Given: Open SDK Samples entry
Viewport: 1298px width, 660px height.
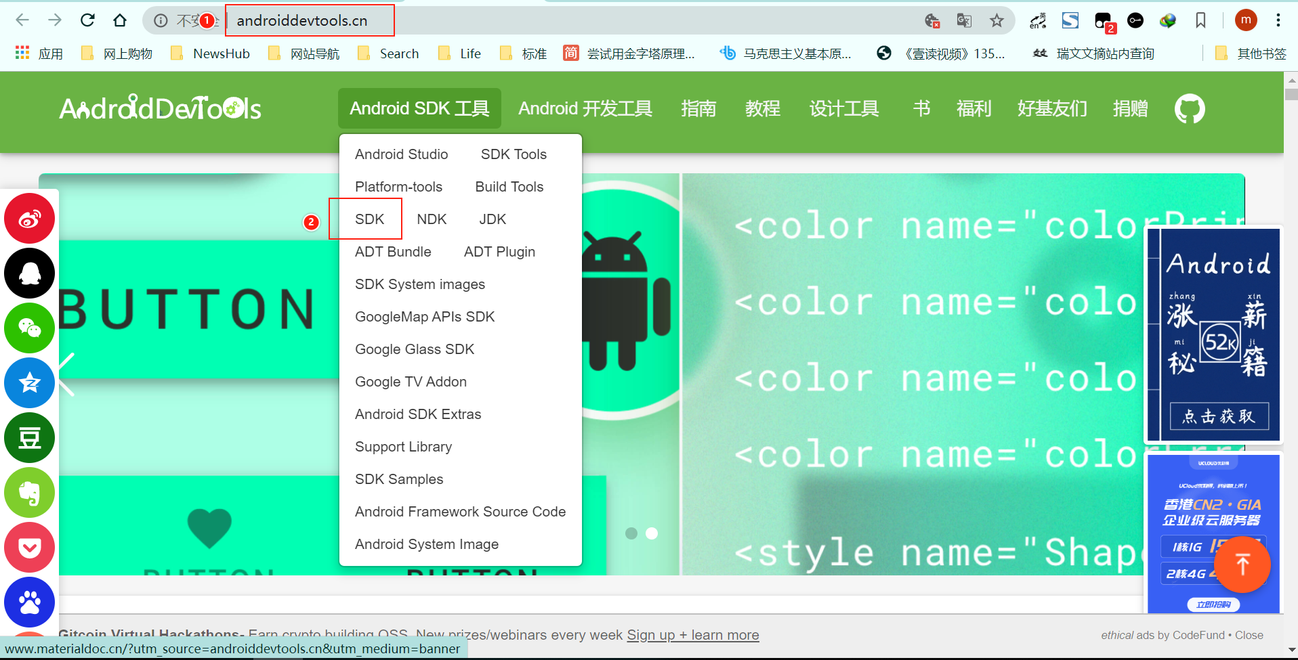Looking at the screenshot, I should [x=399, y=479].
